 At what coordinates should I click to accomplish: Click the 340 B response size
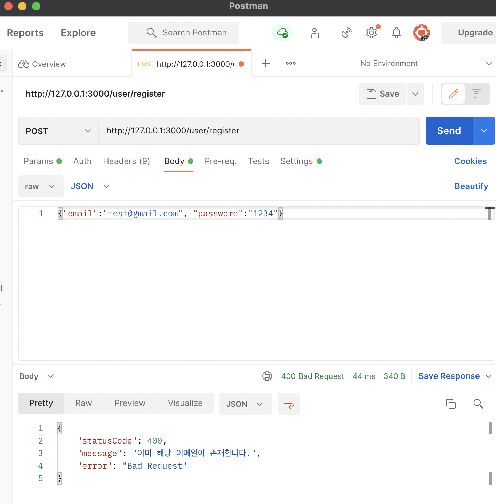[394, 376]
